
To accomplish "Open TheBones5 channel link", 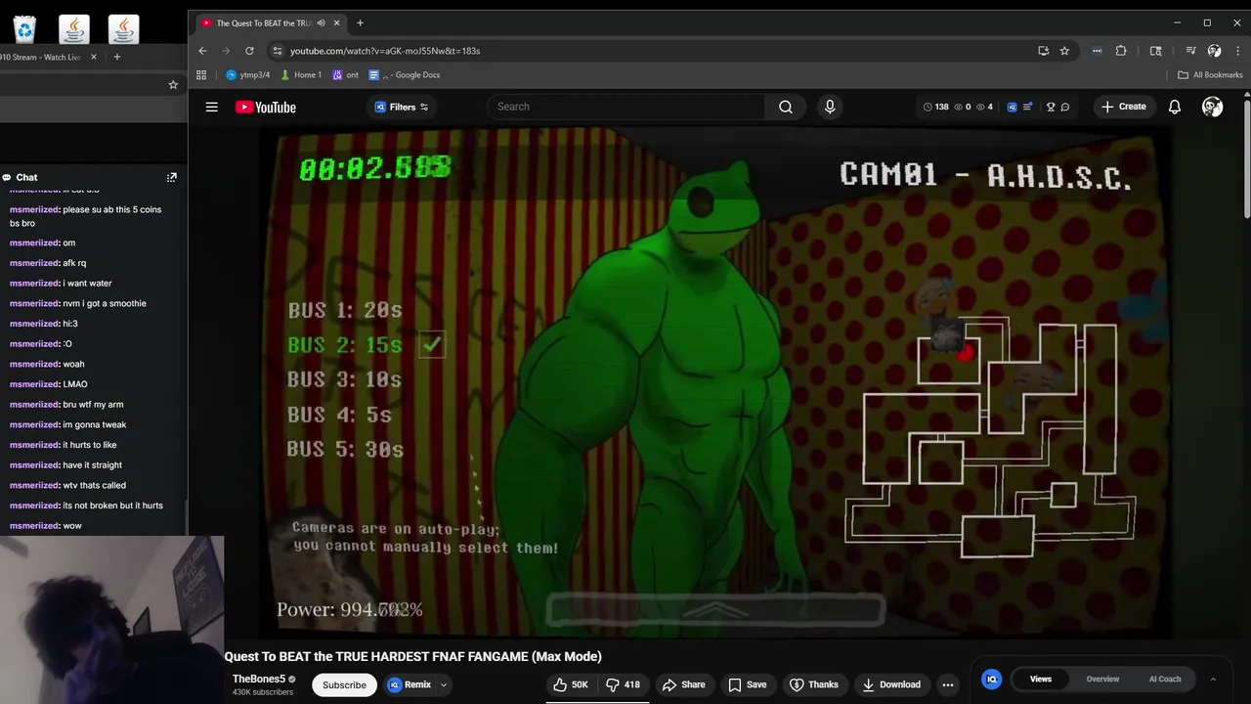I will 259,679.
